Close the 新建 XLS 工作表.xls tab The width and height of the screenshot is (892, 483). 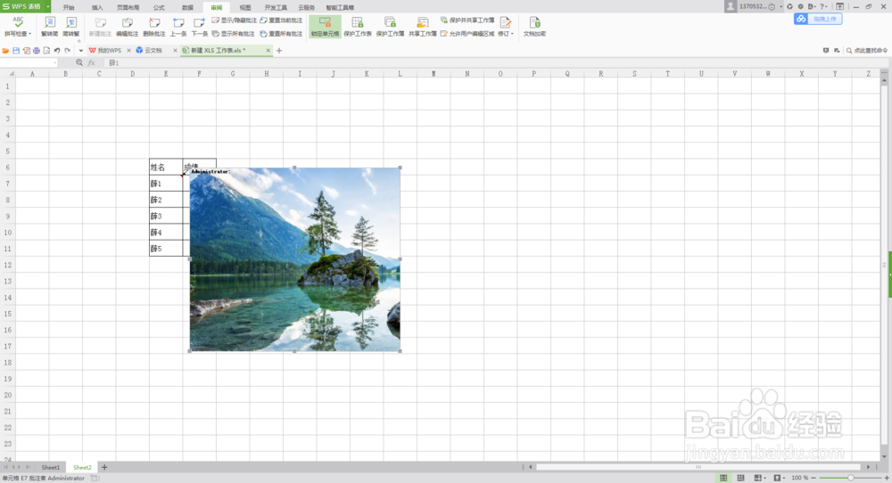[x=268, y=51]
